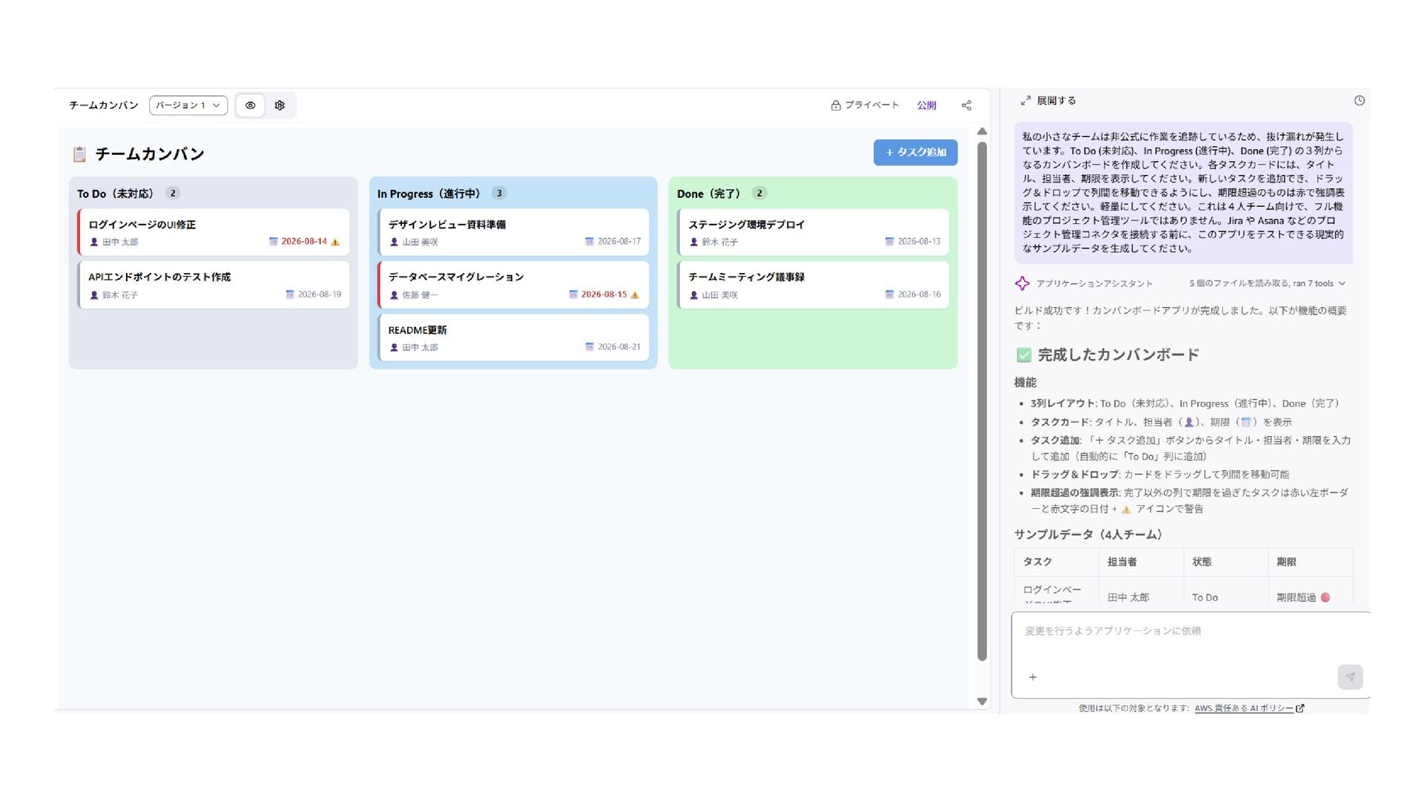Click calendar icon beside 2026-08-15
The image size is (1424, 801).
[x=573, y=294]
